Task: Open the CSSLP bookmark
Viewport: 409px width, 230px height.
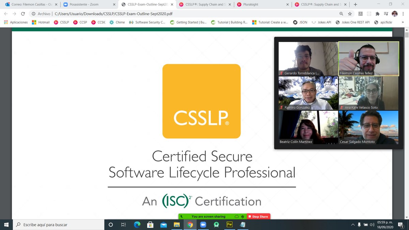Action: pos(61,22)
